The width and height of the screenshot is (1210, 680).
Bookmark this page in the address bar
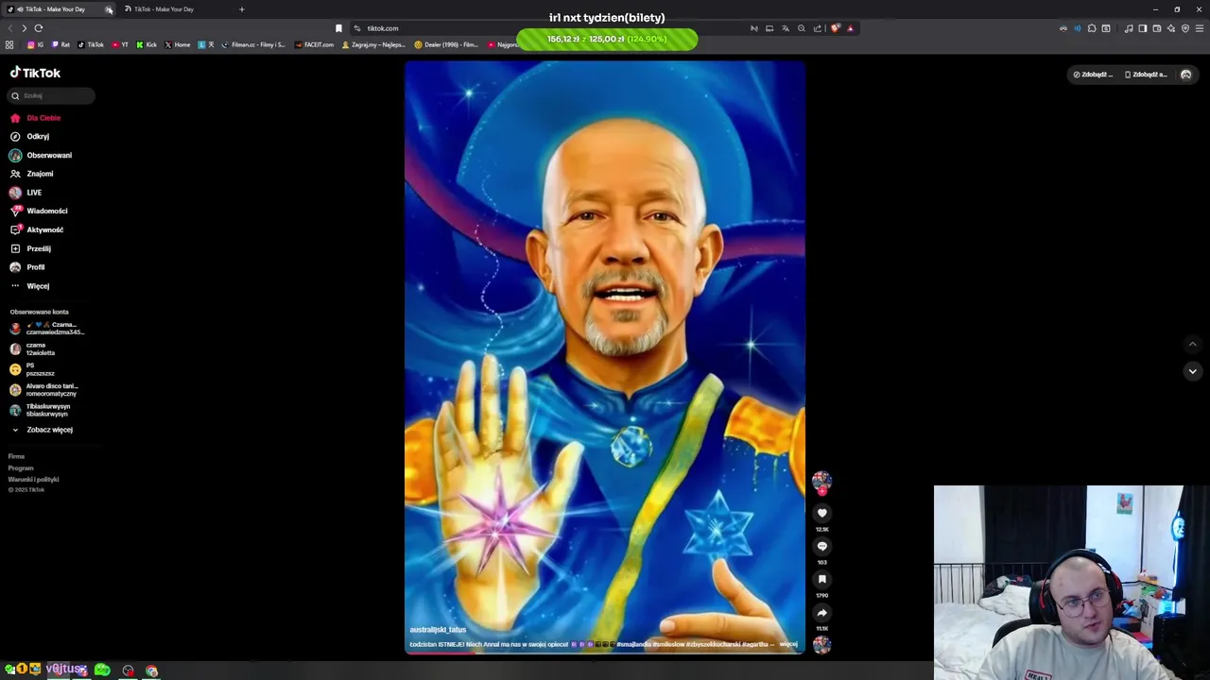coord(338,28)
